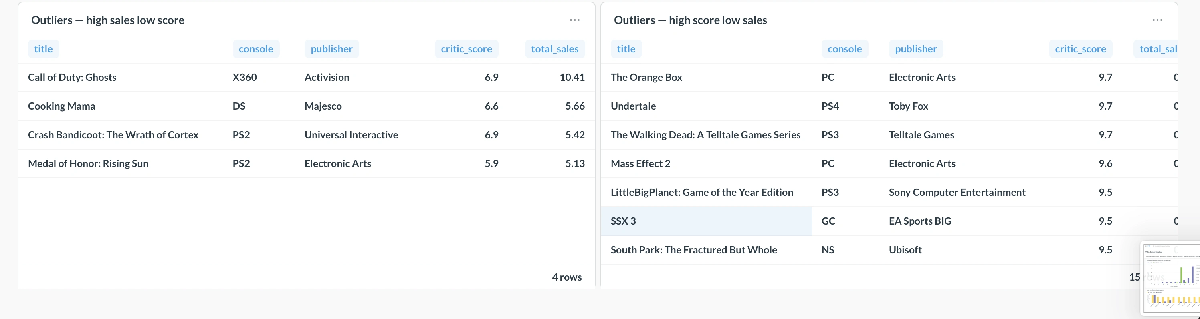
Task: Click Mass Effect 2 title cell
Action: [640, 163]
